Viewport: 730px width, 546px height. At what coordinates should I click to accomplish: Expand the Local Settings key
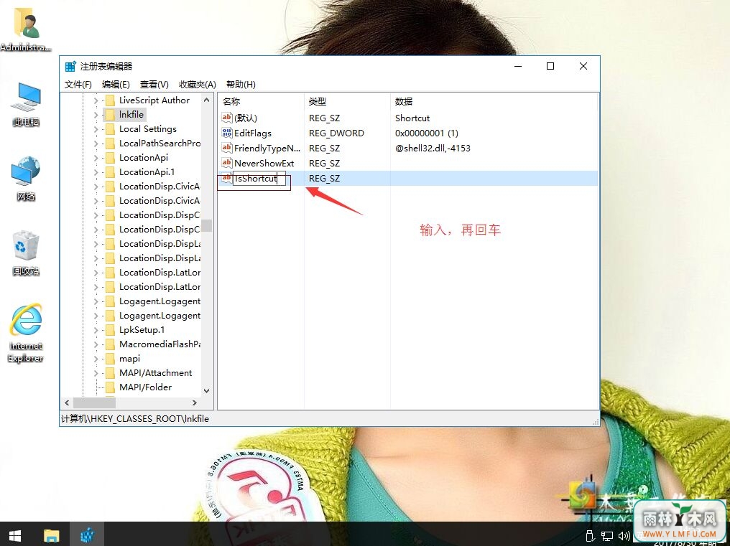tap(96, 129)
